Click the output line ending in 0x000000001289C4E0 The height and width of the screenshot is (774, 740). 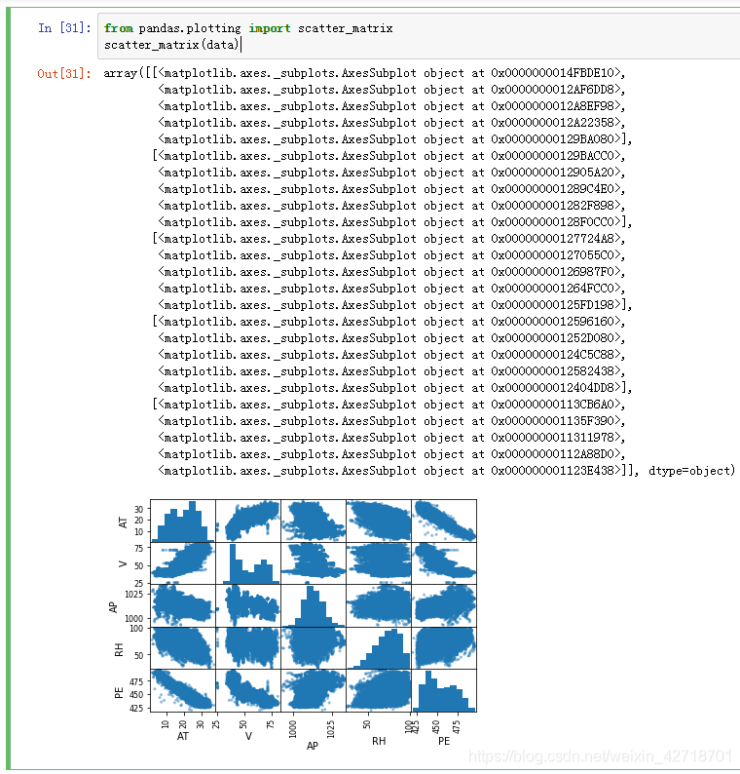click(391, 189)
